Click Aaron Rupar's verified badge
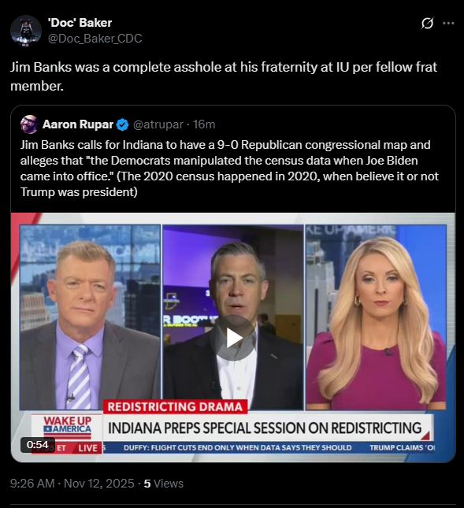The image size is (464, 508). pyautogui.click(x=122, y=124)
